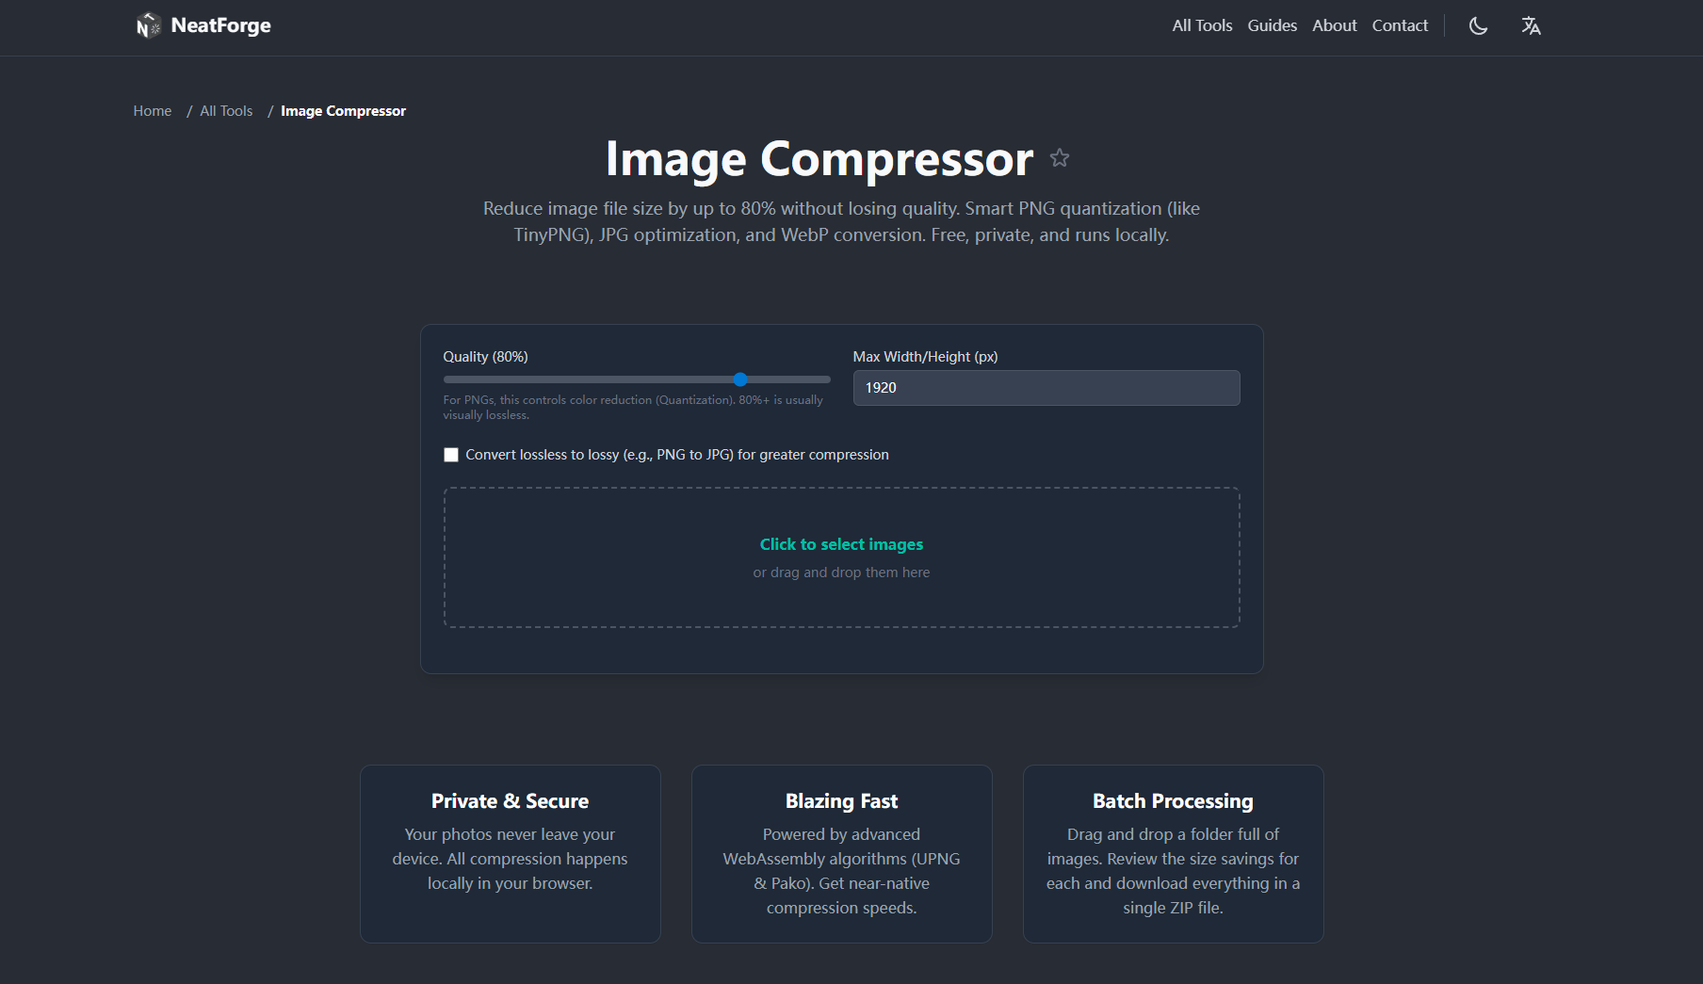1703x984 pixels.
Task: Toggle dark mode with the moon icon
Action: click(1478, 26)
